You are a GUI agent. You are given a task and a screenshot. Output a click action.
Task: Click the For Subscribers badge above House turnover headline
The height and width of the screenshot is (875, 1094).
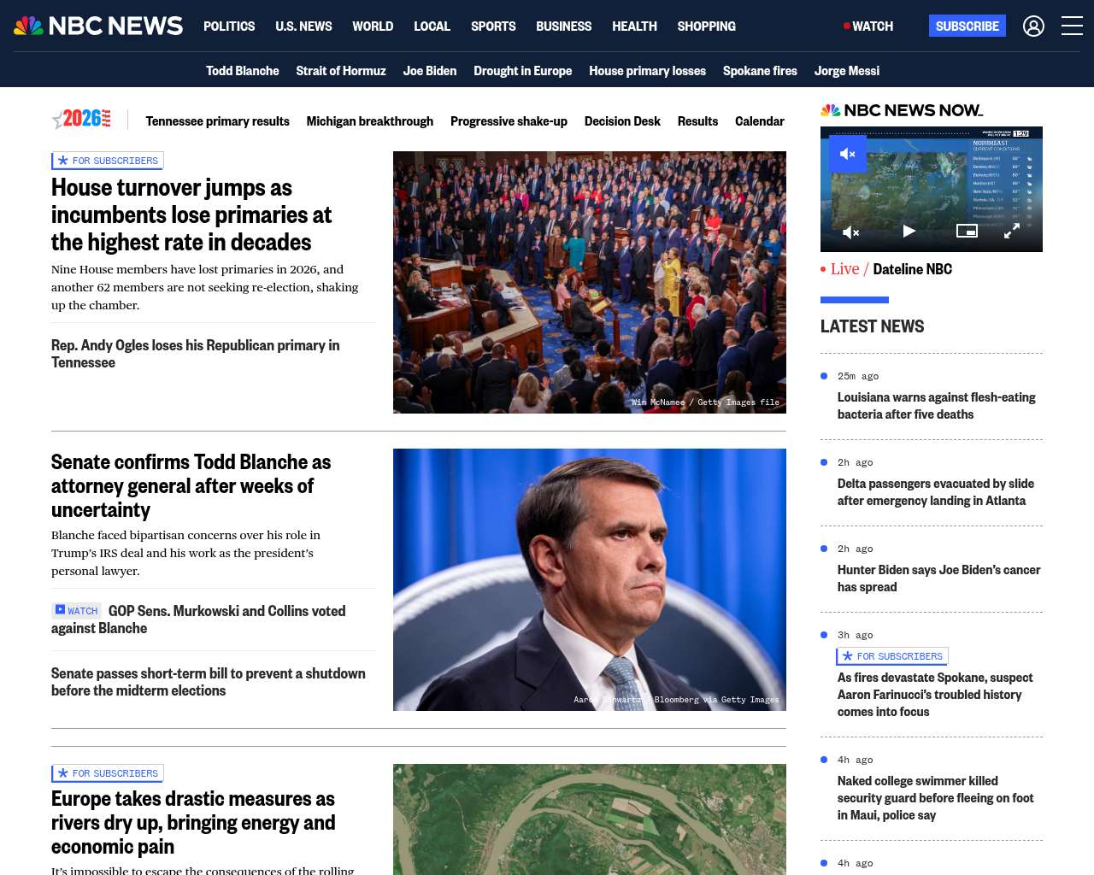pos(108,161)
